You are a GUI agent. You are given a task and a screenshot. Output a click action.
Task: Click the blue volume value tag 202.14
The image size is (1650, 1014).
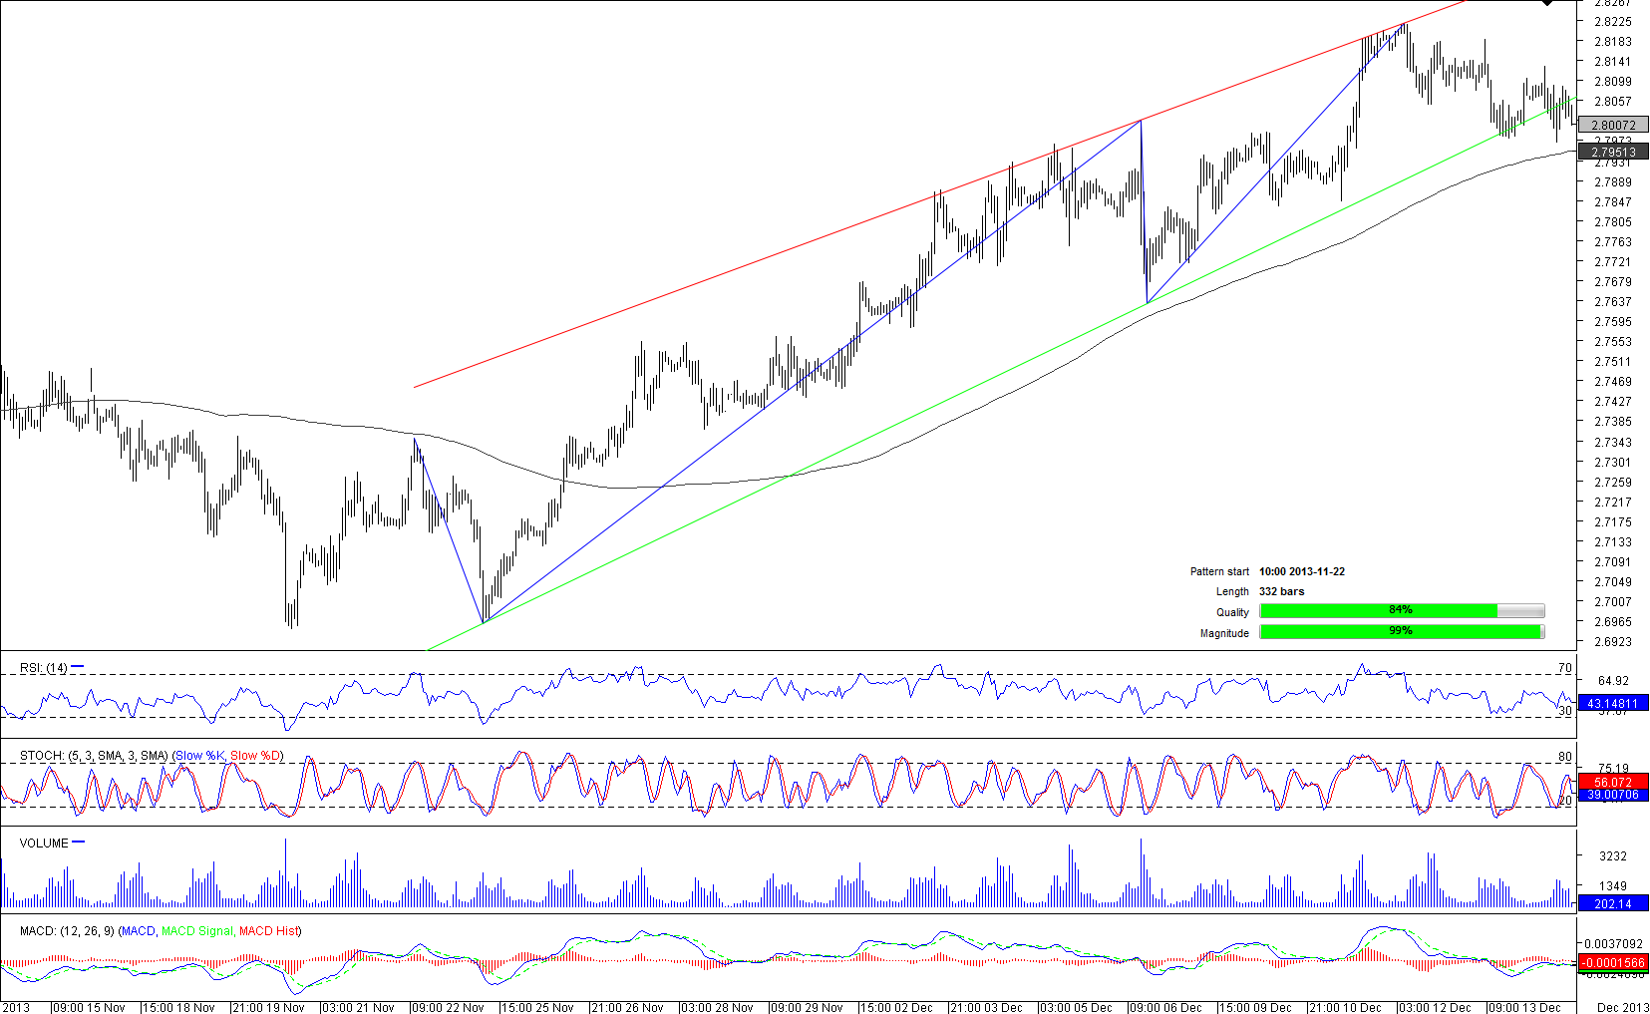pyautogui.click(x=1612, y=903)
